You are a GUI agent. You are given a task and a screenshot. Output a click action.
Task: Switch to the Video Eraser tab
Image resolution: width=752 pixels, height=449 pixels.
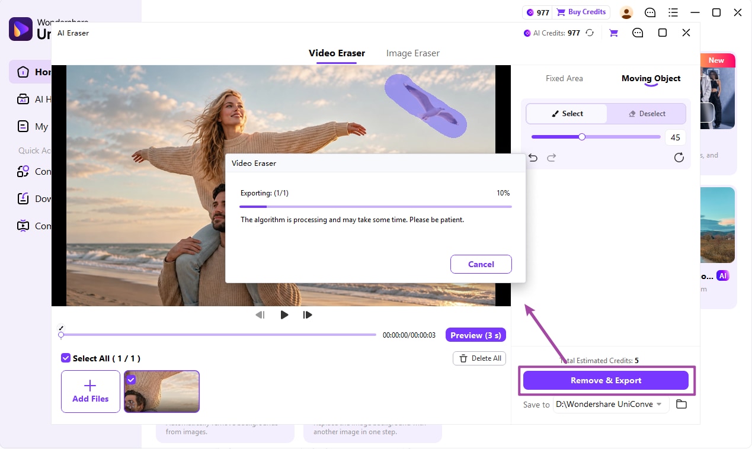(337, 53)
